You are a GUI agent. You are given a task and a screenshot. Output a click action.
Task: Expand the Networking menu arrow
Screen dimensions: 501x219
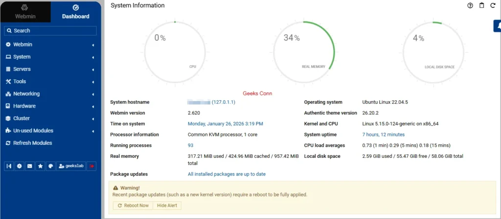pyautogui.click(x=93, y=94)
